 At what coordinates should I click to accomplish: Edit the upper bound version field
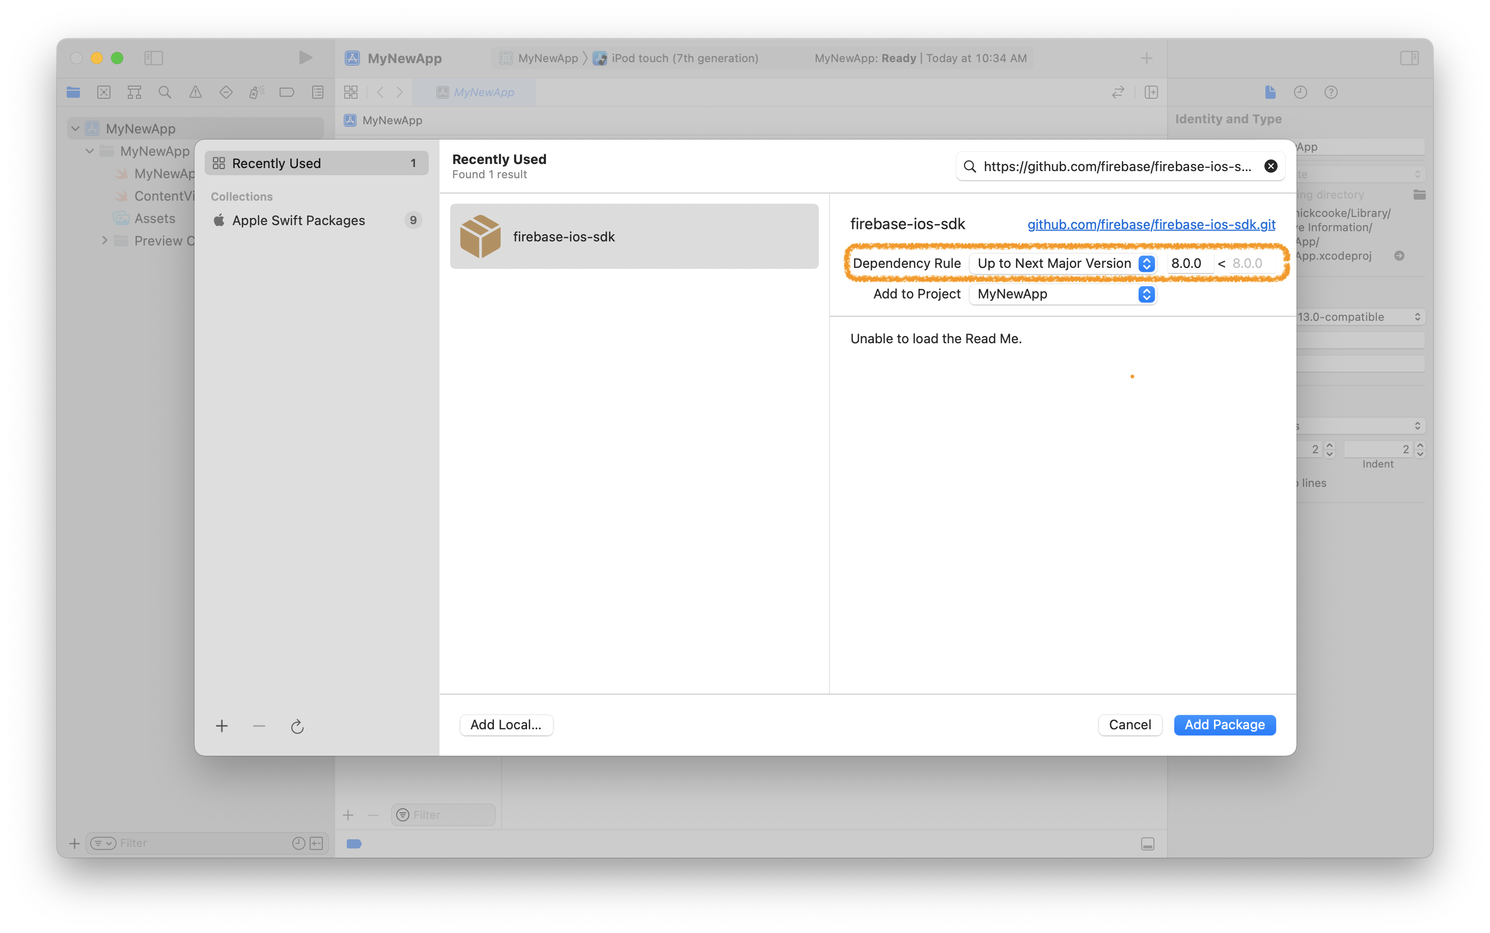pyautogui.click(x=1253, y=263)
